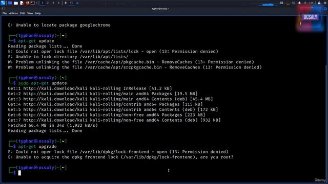Image resolution: width=328 pixels, height=184 pixels.
Task: Switch to workspace 3
Action: coord(53,3)
